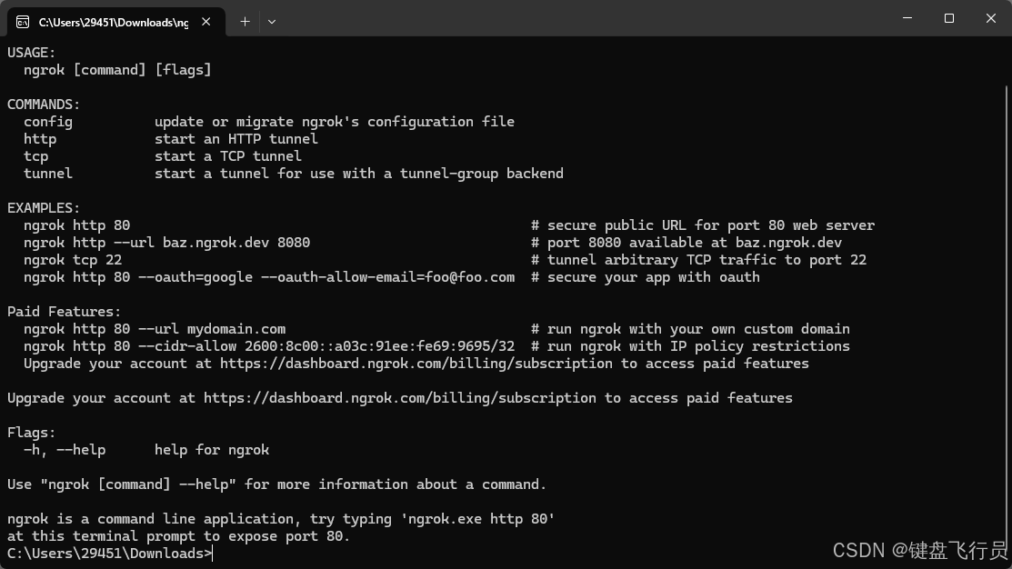Click the 'Paid Features' heading text
This screenshot has height=569, width=1012.
point(64,311)
